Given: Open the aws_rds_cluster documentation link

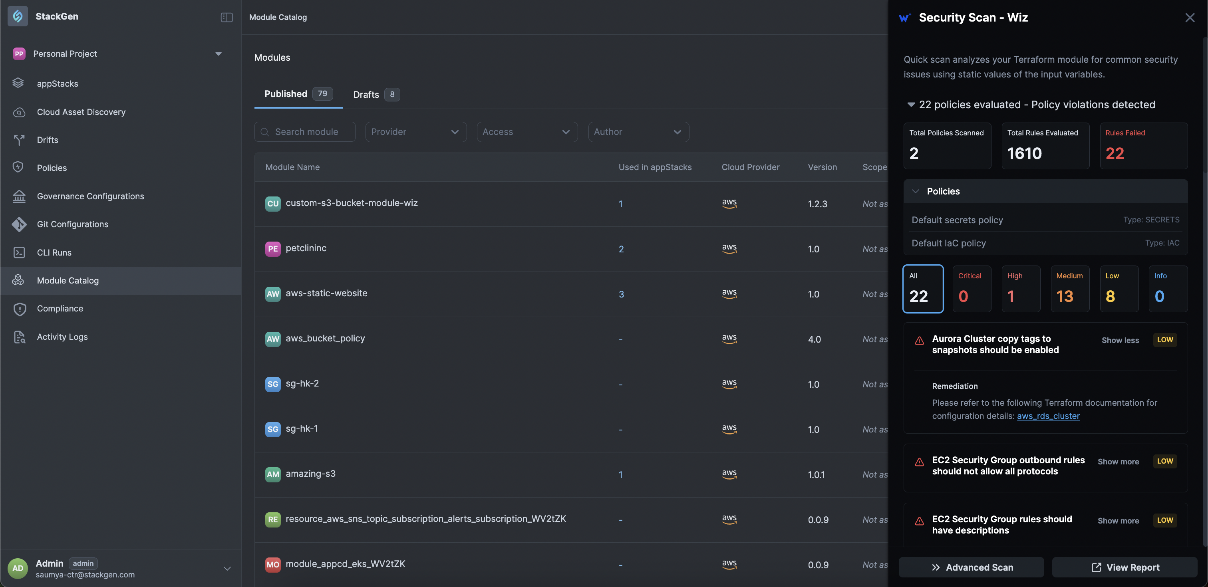Looking at the screenshot, I should (x=1048, y=416).
